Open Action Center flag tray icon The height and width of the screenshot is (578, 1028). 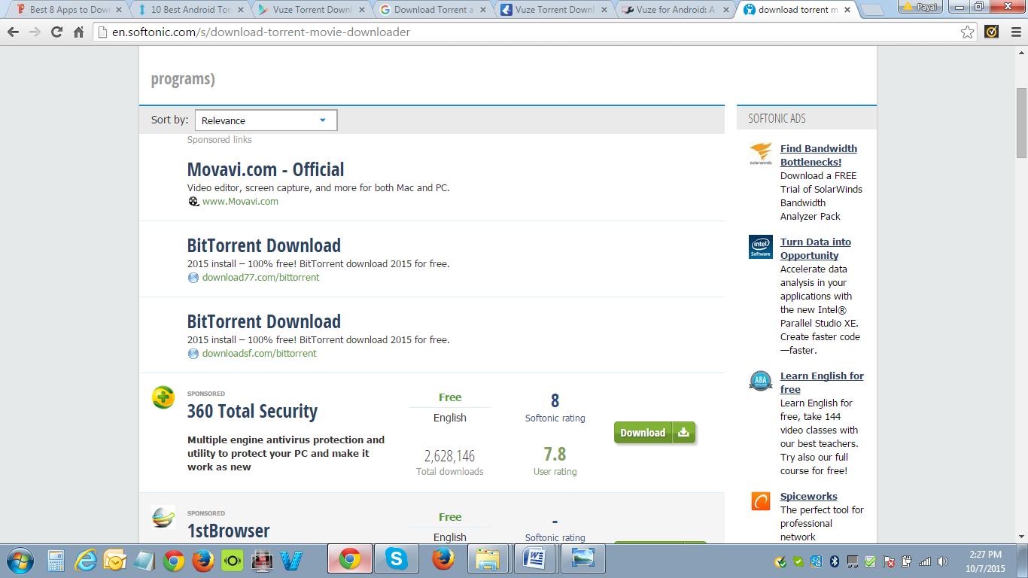tap(889, 561)
